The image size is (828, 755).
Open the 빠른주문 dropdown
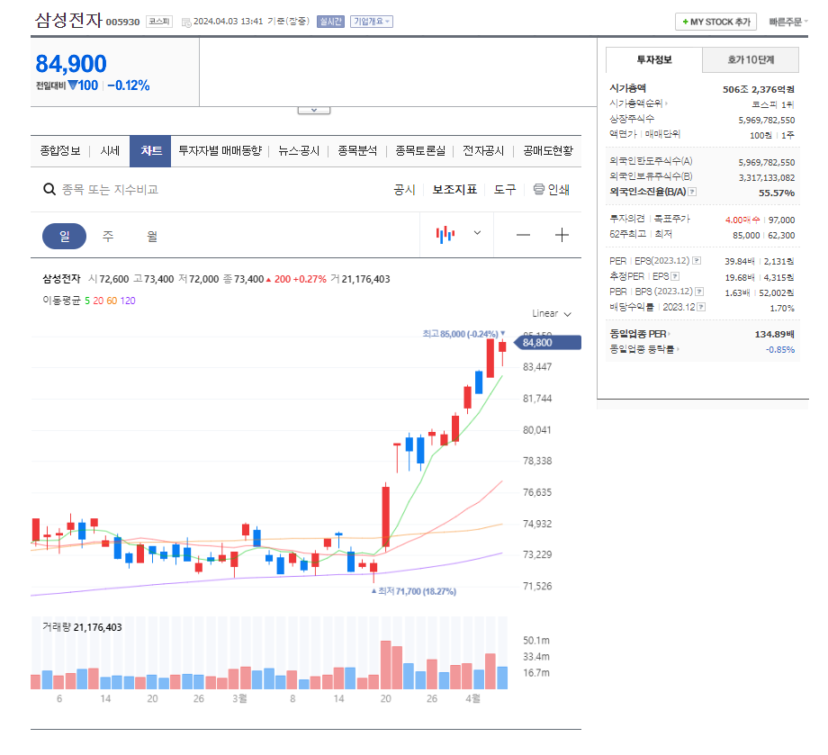click(787, 22)
